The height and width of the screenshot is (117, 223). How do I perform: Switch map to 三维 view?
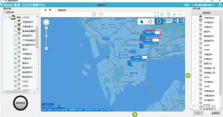click(x=180, y=21)
